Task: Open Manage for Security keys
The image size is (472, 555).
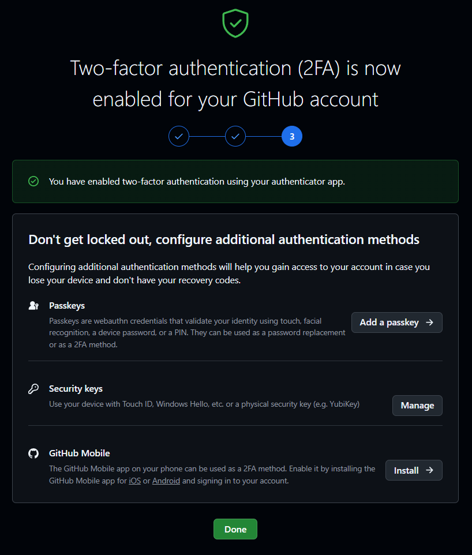Action: pos(417,406)
